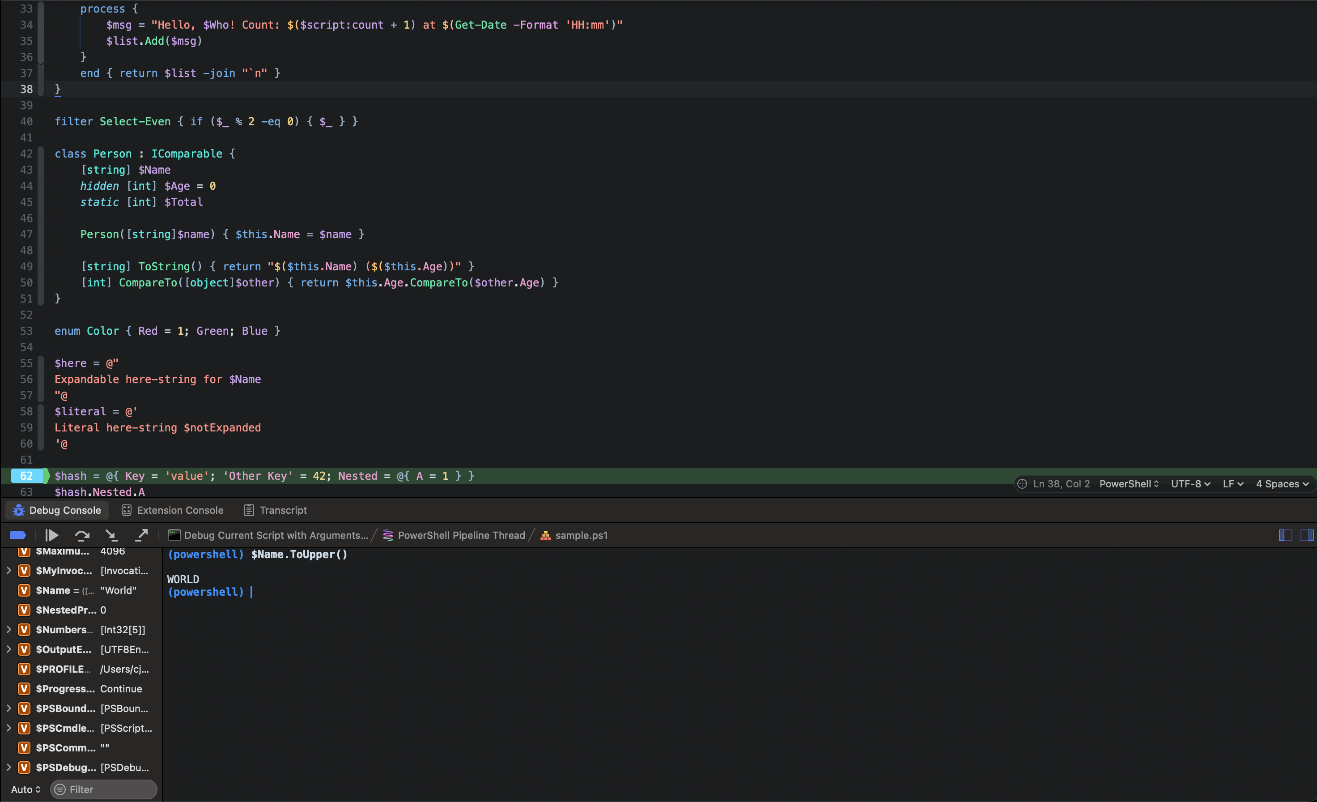Expand the $MyInvoc... variable

(8, 571)
